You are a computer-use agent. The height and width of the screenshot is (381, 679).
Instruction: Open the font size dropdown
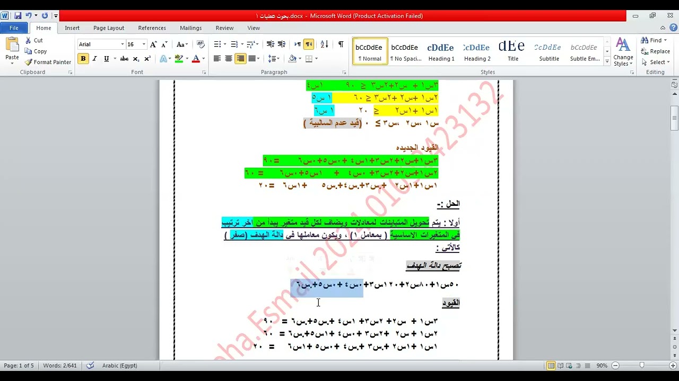point(144,44)
